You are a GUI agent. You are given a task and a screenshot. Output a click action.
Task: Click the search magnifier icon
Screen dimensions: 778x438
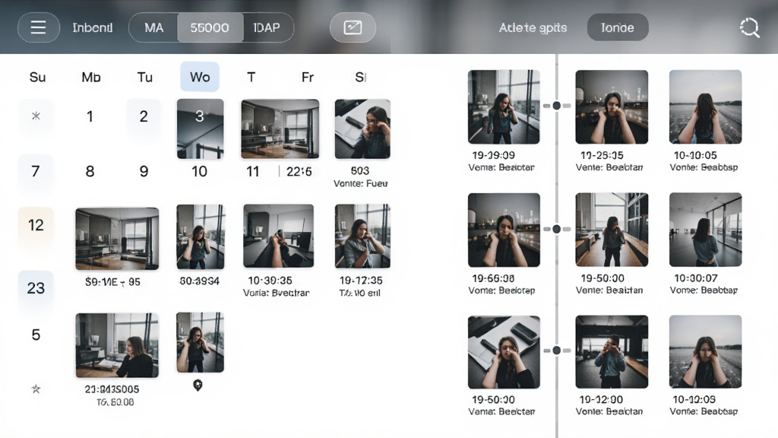749,28
